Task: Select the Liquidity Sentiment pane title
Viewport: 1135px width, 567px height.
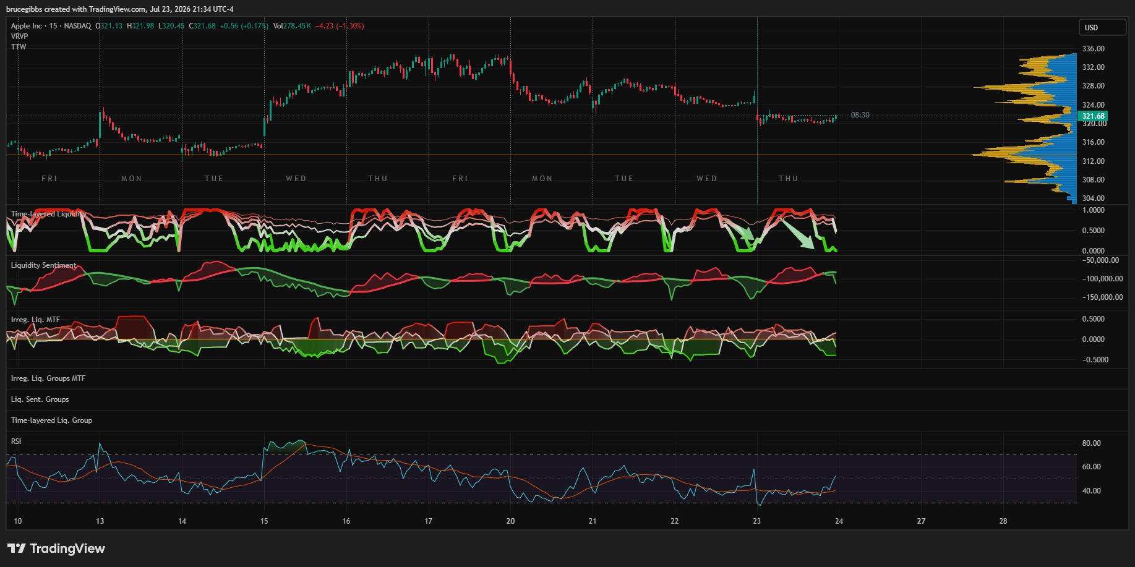Action: coord(44,265)
